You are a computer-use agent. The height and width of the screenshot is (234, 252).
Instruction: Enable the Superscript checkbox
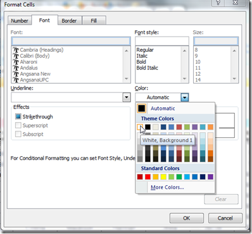point(18,125)
